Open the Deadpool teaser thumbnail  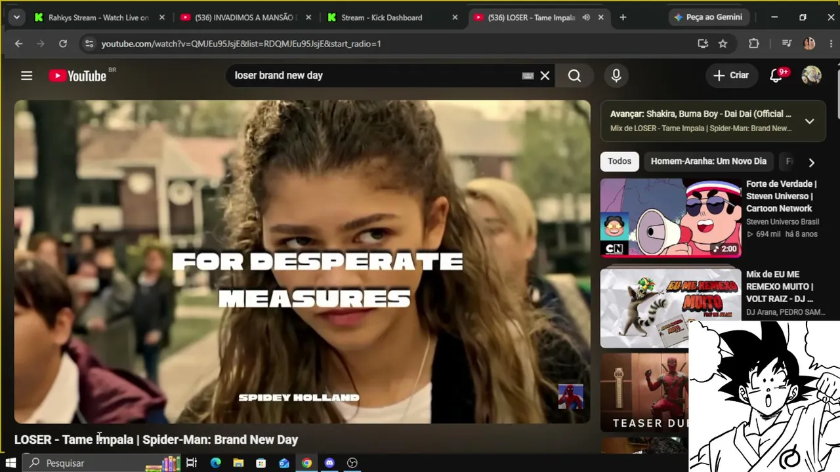click(644, 393)
